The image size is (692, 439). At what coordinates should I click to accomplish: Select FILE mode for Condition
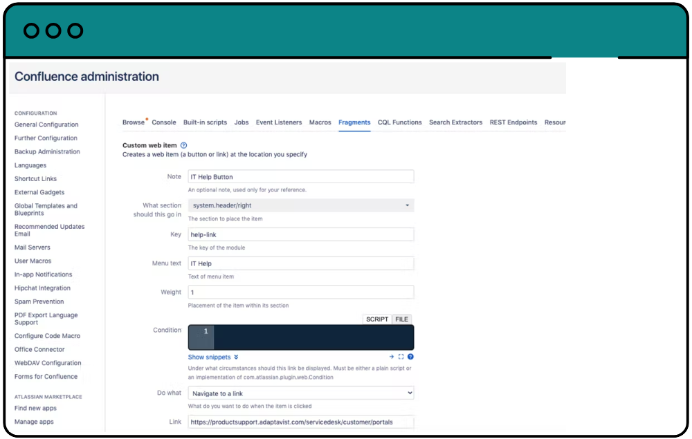(x=401, y=319)
